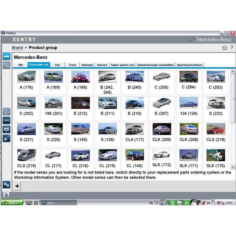Viewport: 236px width, 236px height.
Task: Open the Special procedures tab
Action: click(189, 65)
